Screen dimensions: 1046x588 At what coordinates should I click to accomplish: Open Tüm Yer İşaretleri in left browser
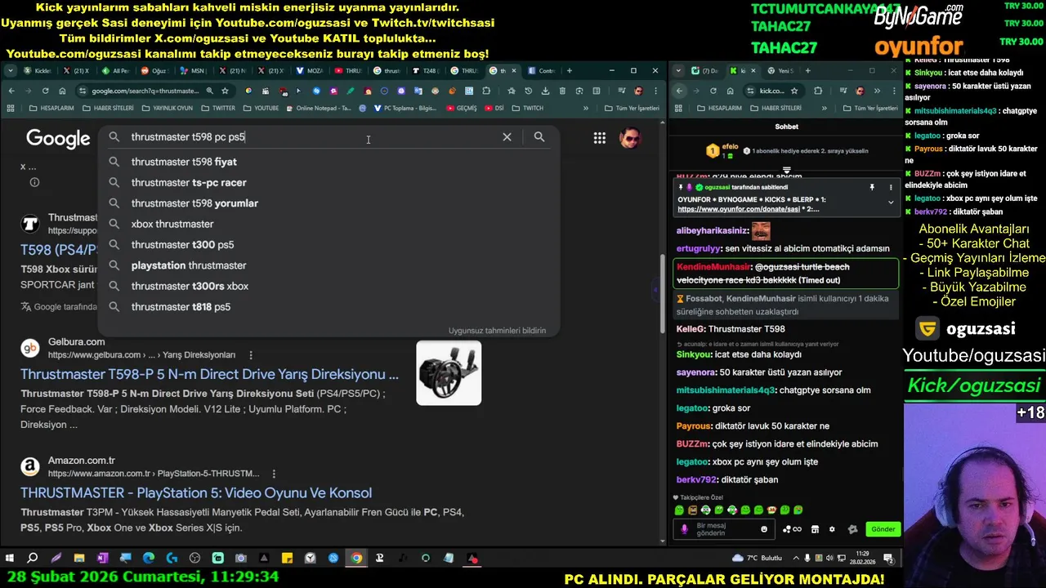632,108
